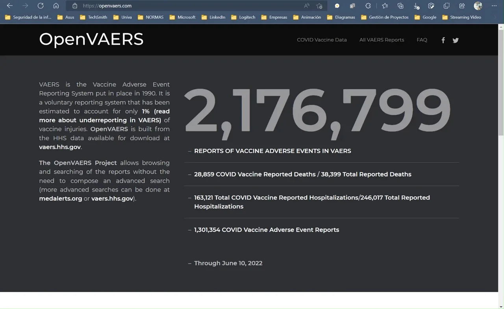Show the Downloads panel

[416, 6]
